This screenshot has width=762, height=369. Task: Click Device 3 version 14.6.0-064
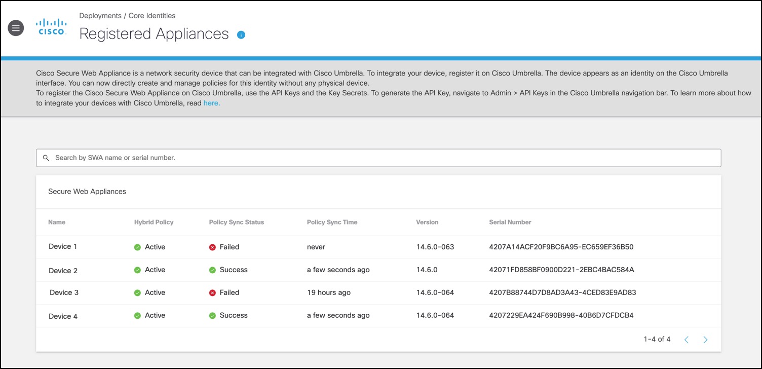pos(435,292)
